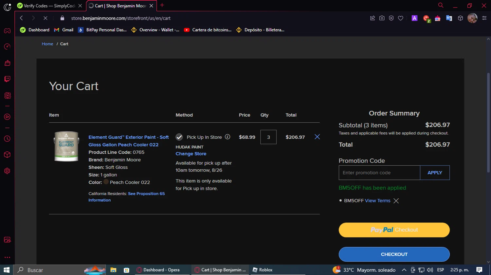491x275 pixels.
Task: Open a new tab with plus button
Action: point(162,5)
